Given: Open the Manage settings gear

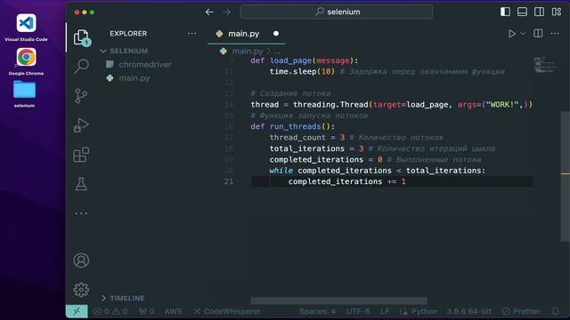Looking at the screenshot, I should coord(81,290).
